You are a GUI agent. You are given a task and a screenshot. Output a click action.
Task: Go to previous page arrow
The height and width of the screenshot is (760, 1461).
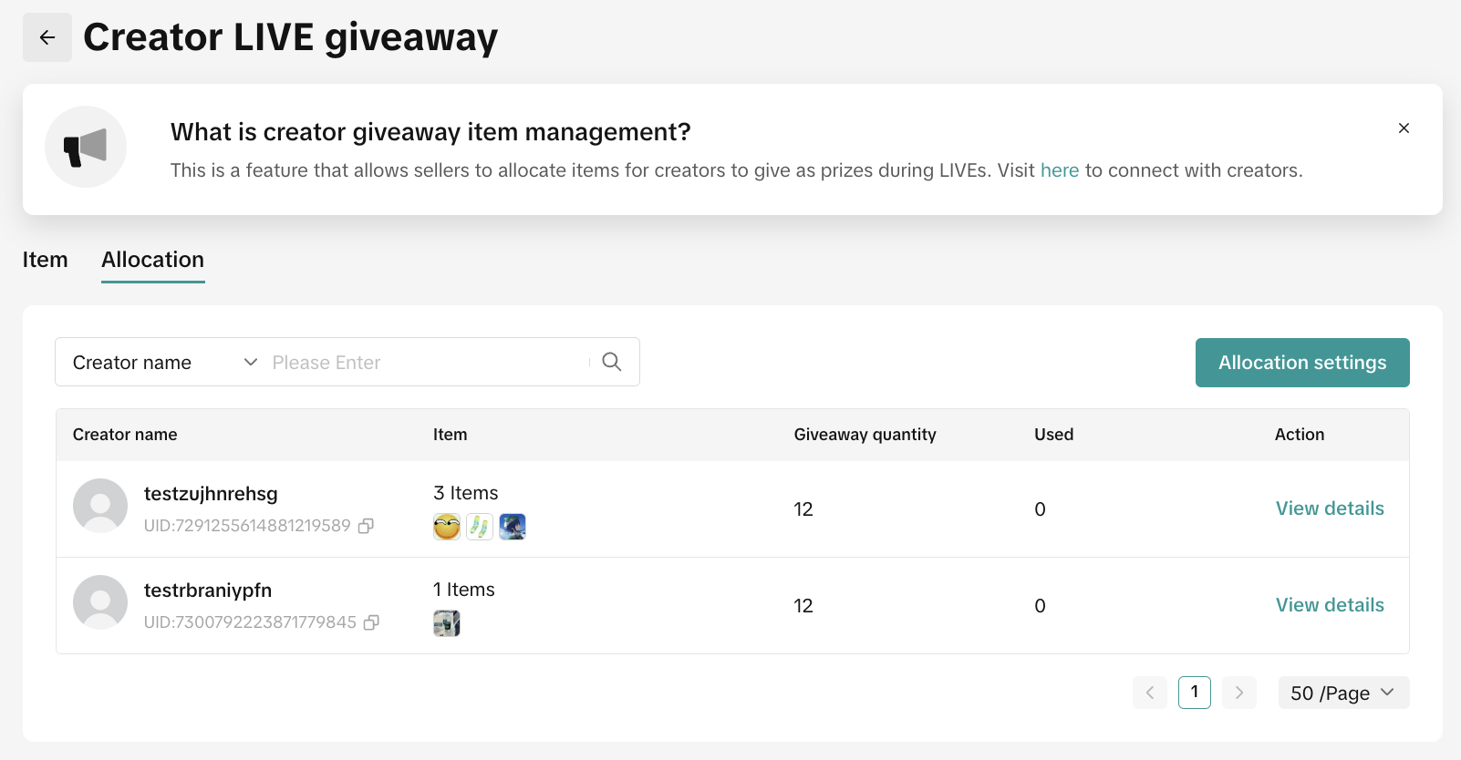(x=1149, y=693)
